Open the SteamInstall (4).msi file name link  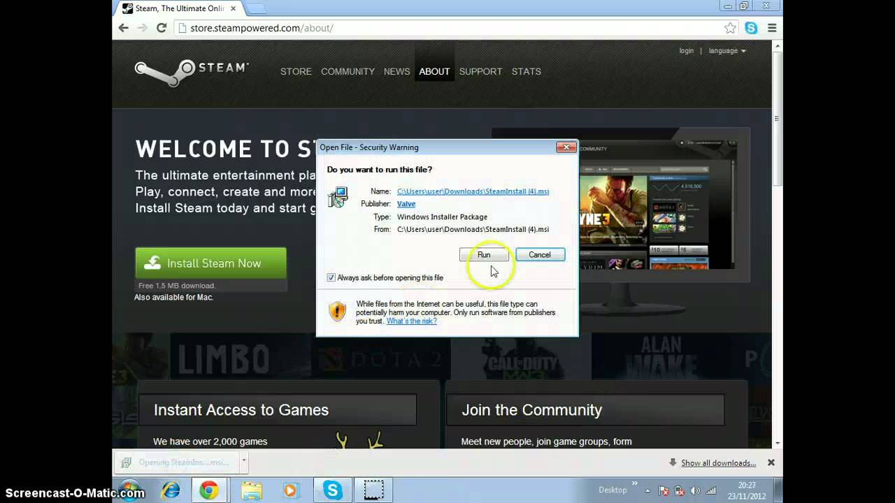(473, 191)
